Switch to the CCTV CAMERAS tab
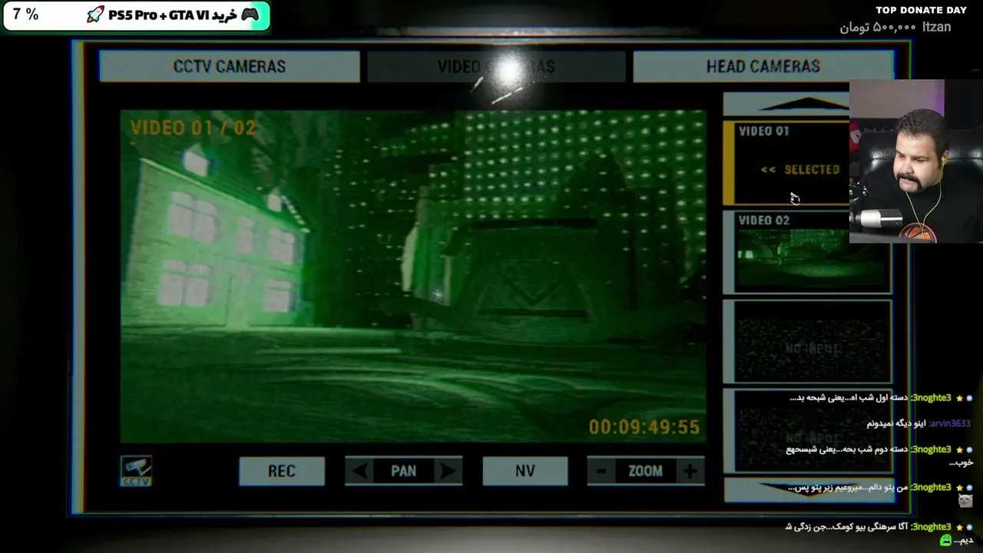983x553 pixels. [x=229, y=67]
